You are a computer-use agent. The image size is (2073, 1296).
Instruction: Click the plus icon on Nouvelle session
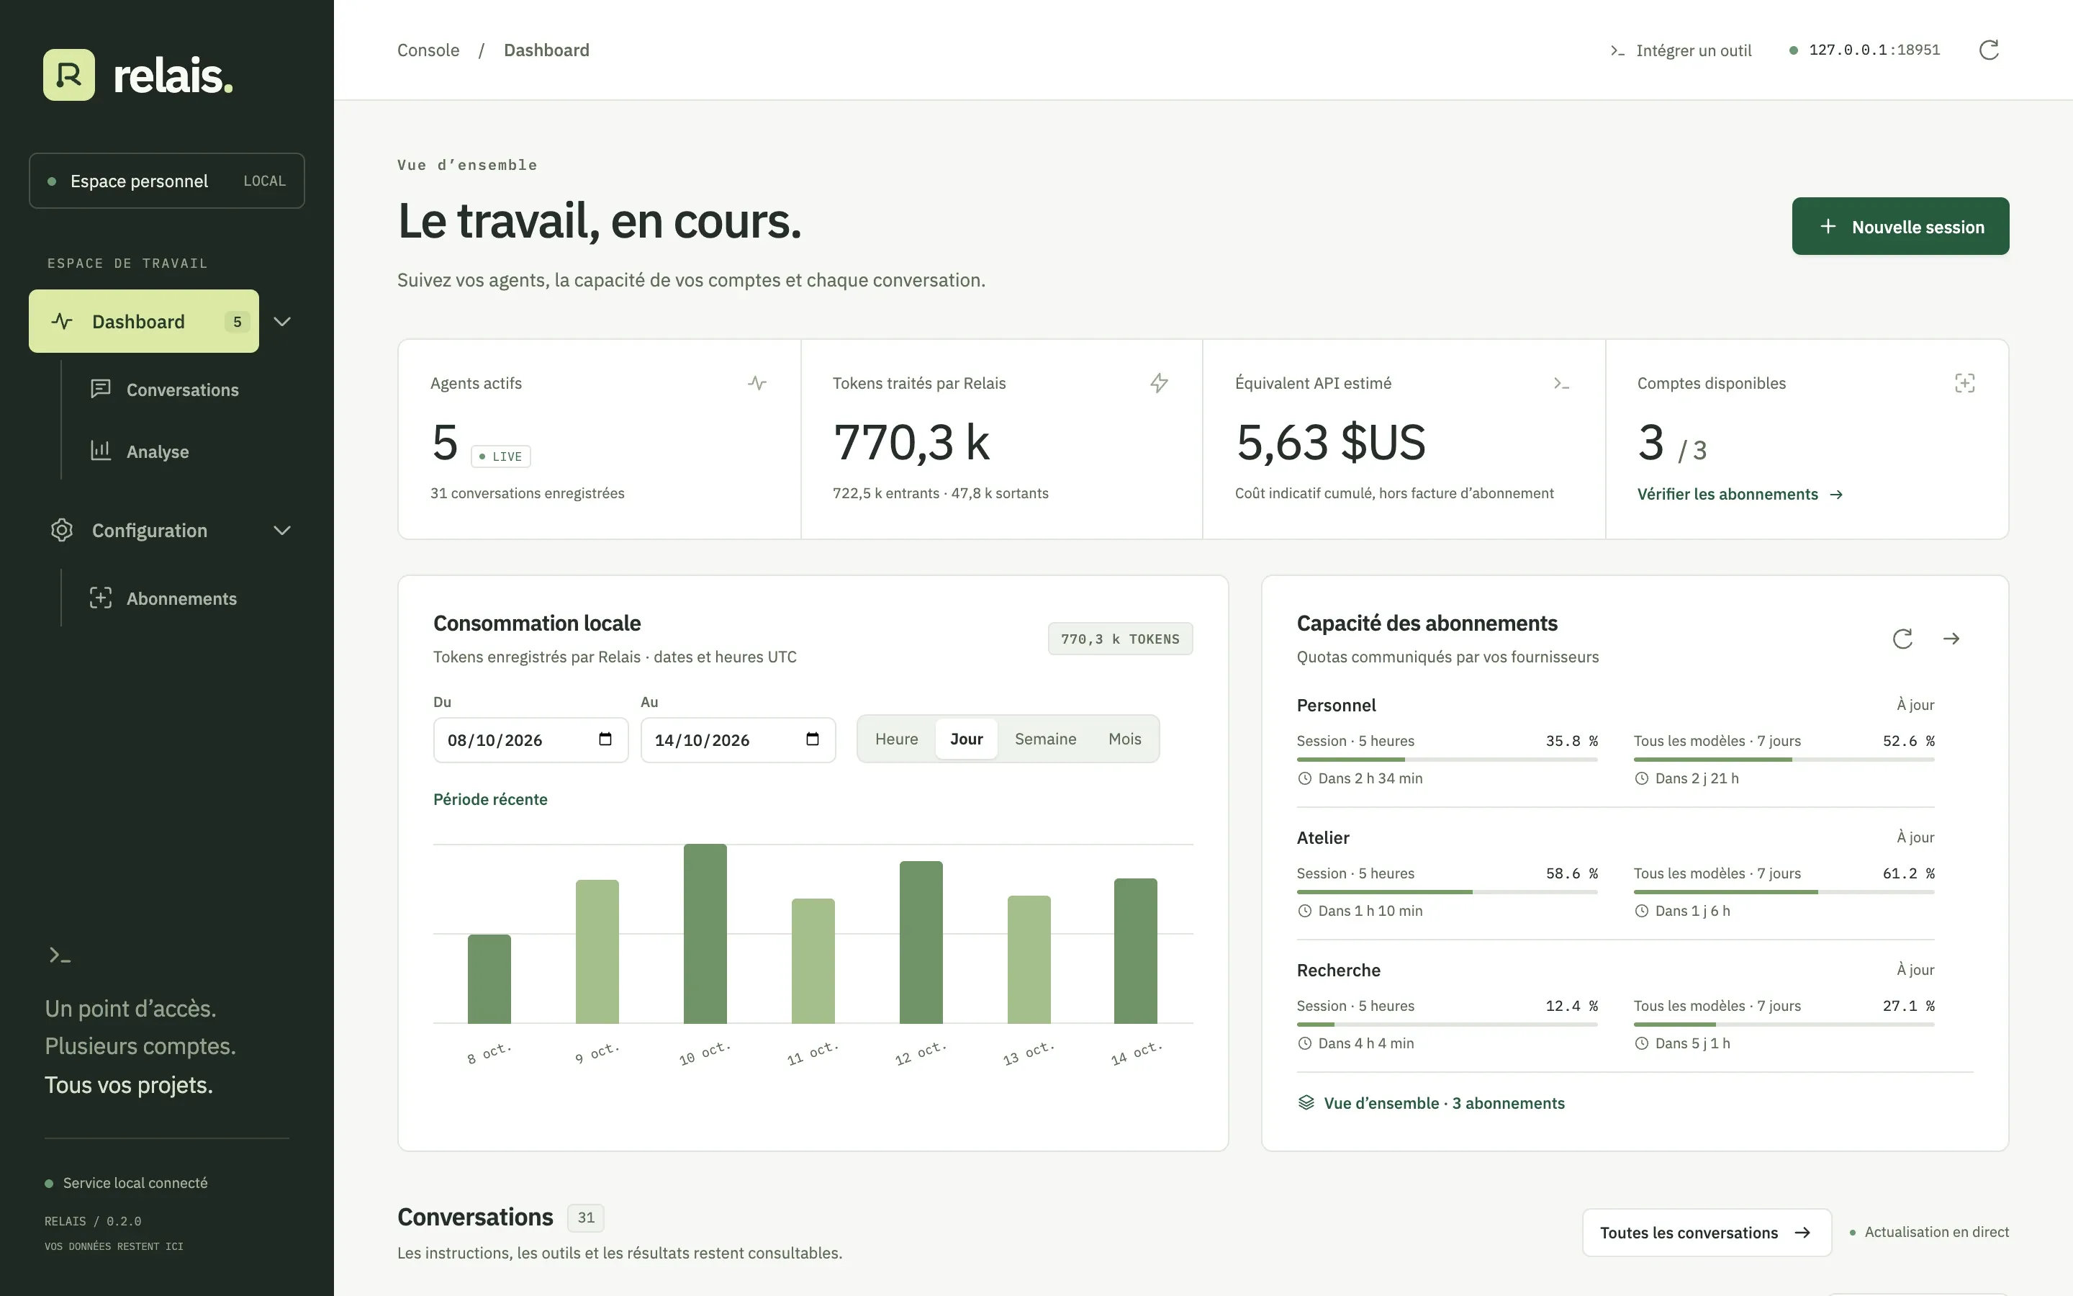click(x=1827, y=226)
